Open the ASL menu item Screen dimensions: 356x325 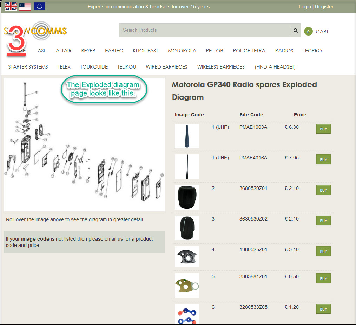click(42, 51)
